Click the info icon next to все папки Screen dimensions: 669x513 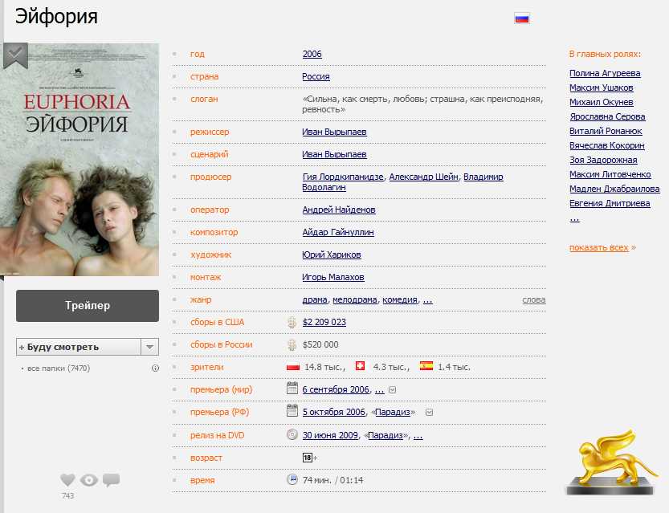coord(155,368)
